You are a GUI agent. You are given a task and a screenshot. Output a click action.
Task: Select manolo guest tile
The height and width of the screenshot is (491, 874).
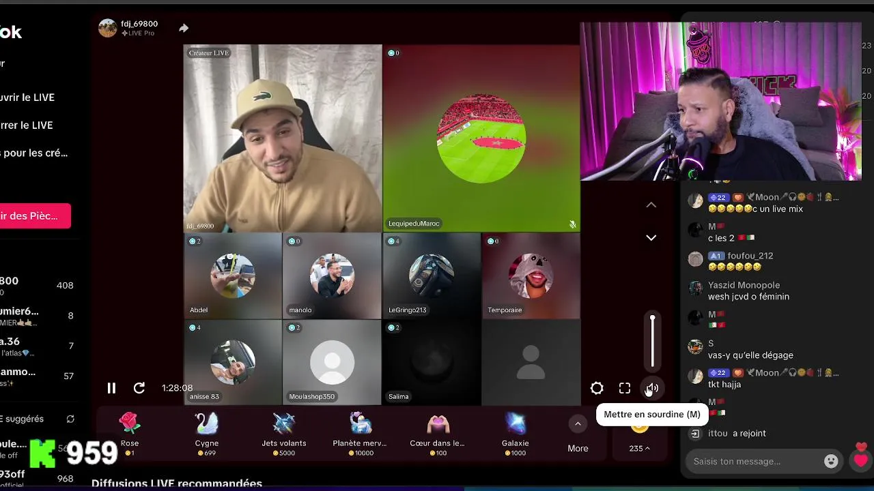(332, 276)
